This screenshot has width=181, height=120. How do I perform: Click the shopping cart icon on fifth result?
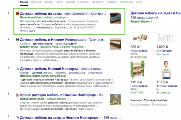click(18, 117)
